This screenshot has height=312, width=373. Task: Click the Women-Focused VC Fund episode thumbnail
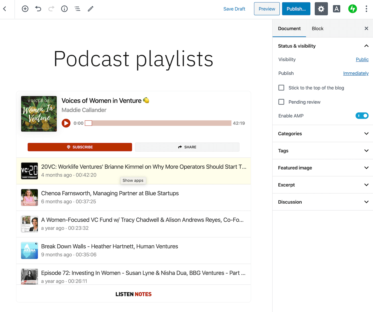click(30, 224)
